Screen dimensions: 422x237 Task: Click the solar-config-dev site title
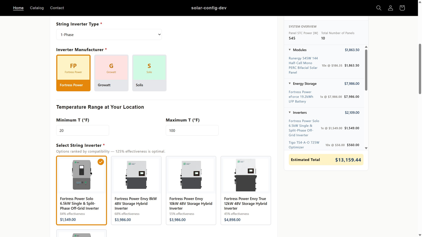[209, 8]
